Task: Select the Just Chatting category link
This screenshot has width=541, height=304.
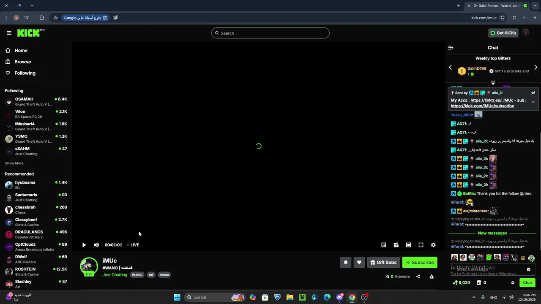Action: pos(115,275)
